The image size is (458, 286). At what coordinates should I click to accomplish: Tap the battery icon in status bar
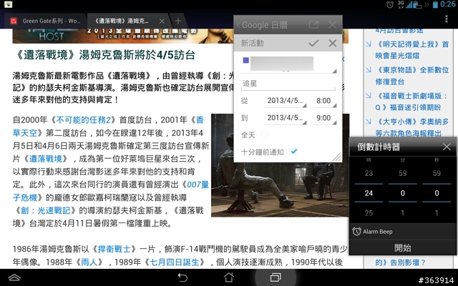pos(435,4)
